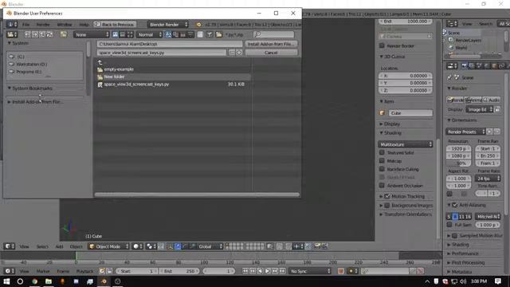Screen dimensions: 510x287
Task: Open the Blender Render engine dropdown
Action: point(168,25)
